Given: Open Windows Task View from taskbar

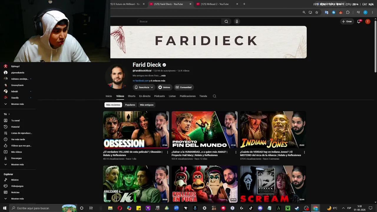Looking at the screenshot, I should (91, 208).
